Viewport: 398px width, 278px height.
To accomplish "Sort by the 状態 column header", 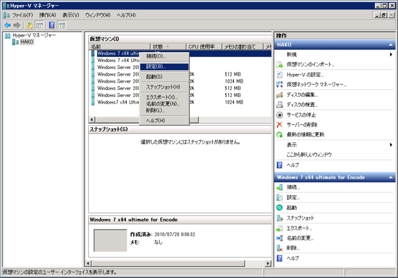I will (x=168, y=47).
